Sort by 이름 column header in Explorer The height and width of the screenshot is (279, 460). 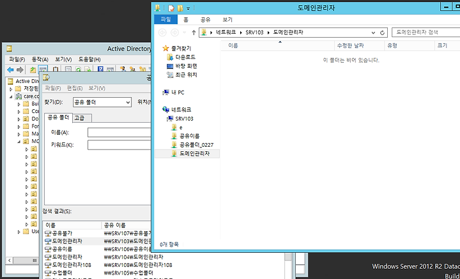click(x=277, y=46)
